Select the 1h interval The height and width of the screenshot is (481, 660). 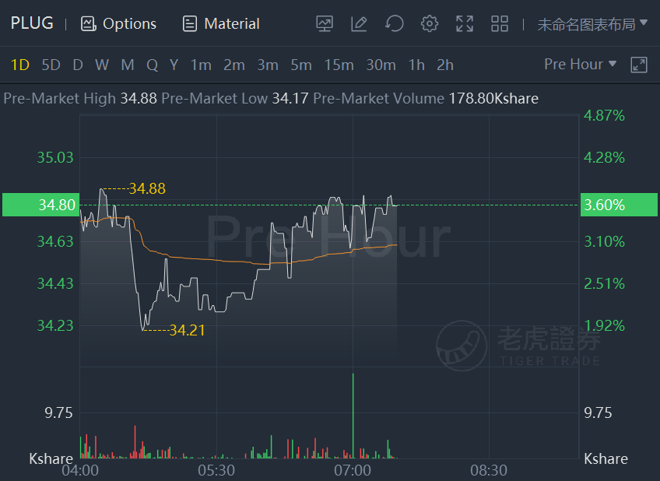(x=416, y=65)
